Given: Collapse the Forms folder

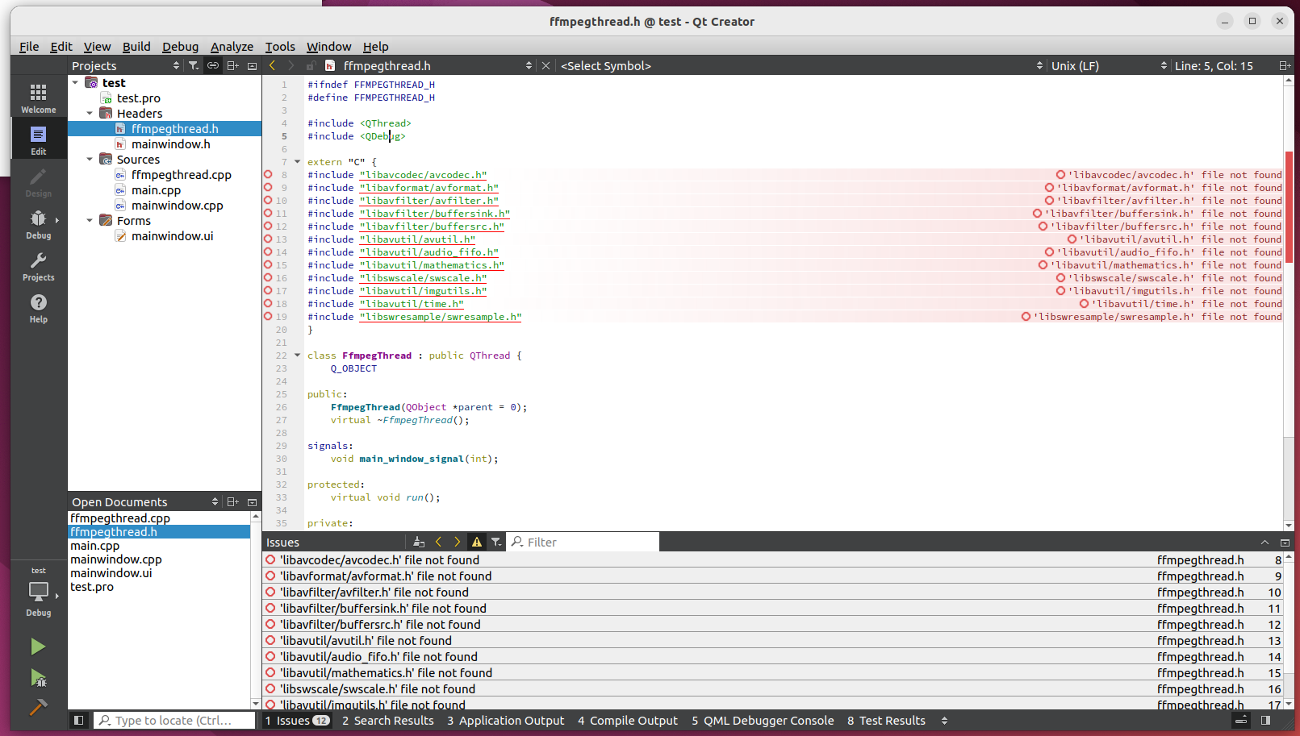Looking at the screenshot, I should coord(90,220).
